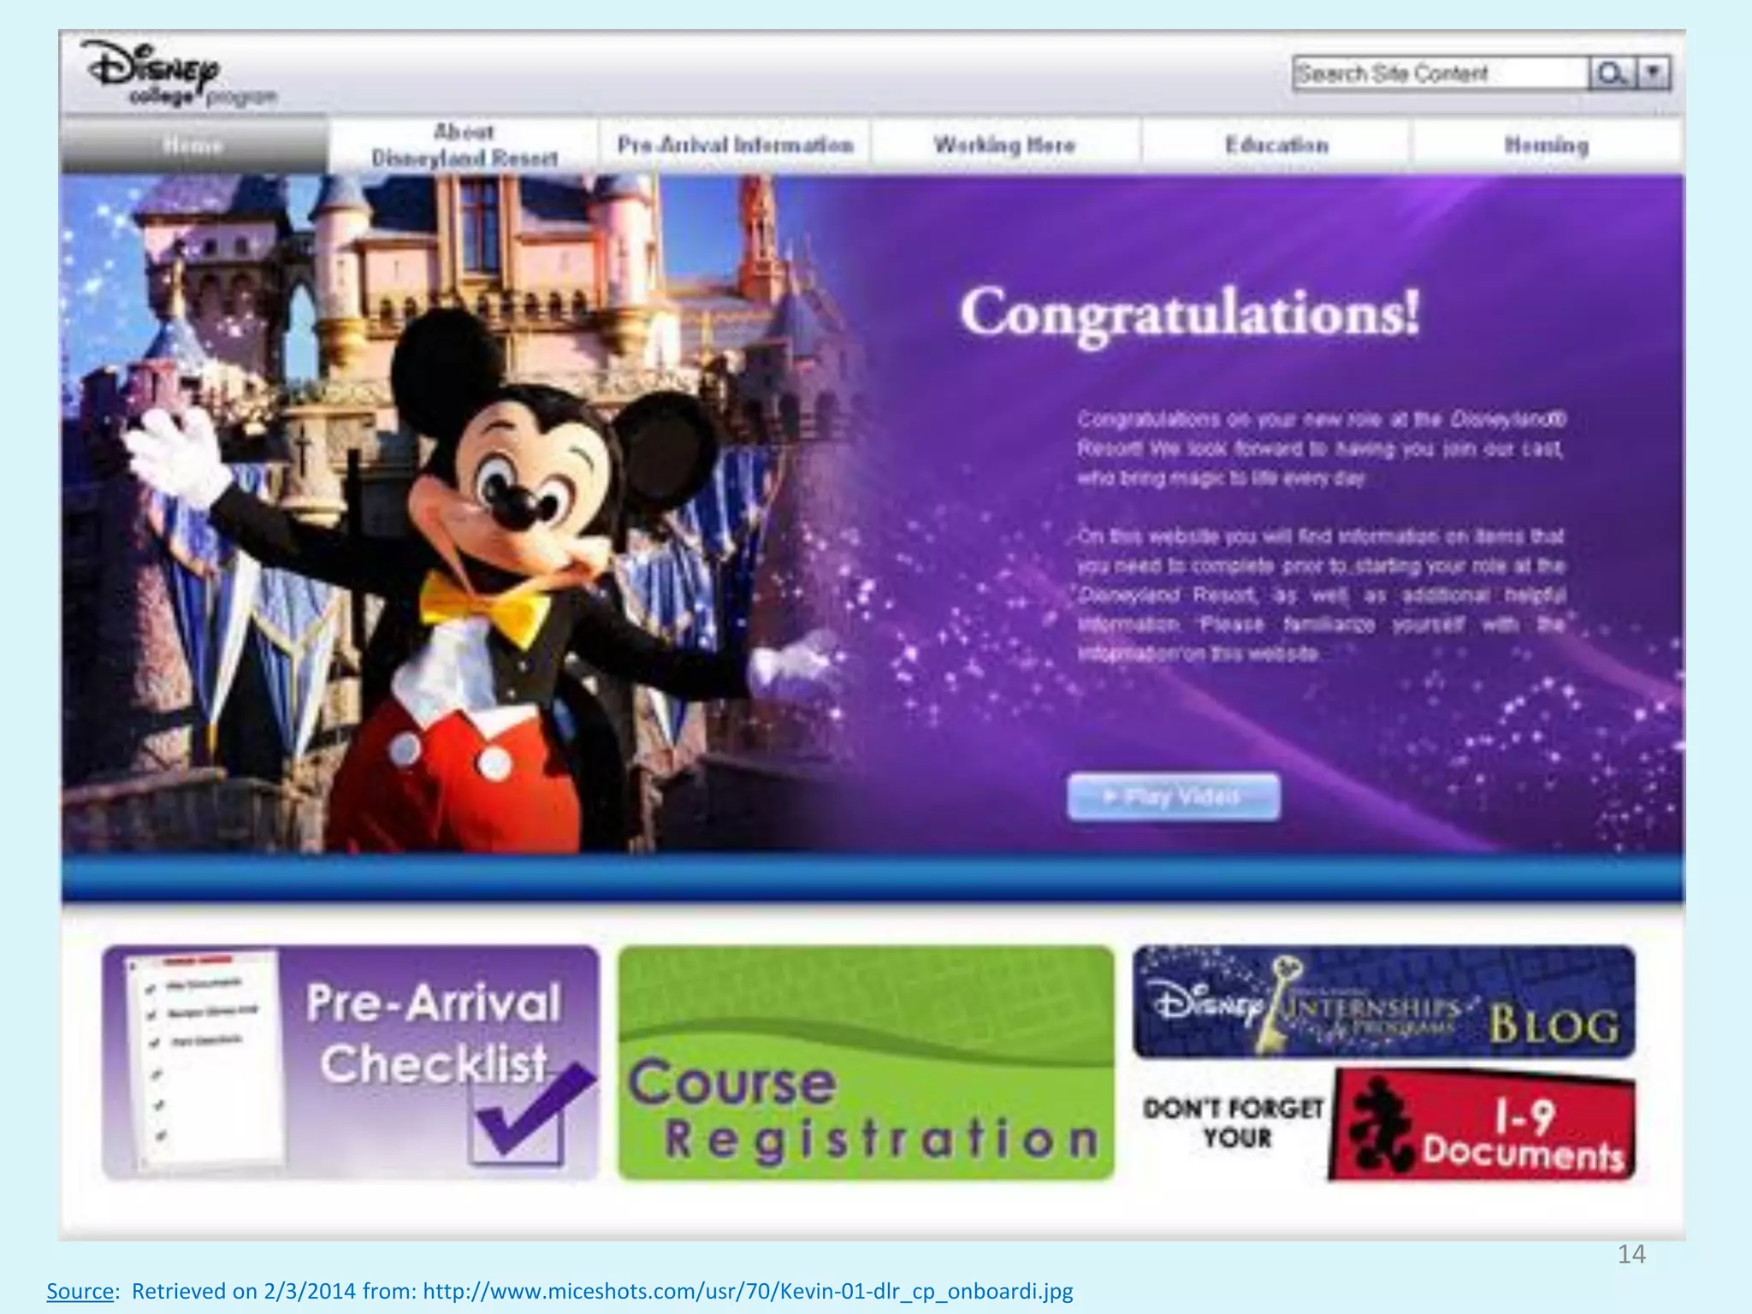Switch to the Education tab
The image size is (1752, 1314).
click(x=1276, y=145)
